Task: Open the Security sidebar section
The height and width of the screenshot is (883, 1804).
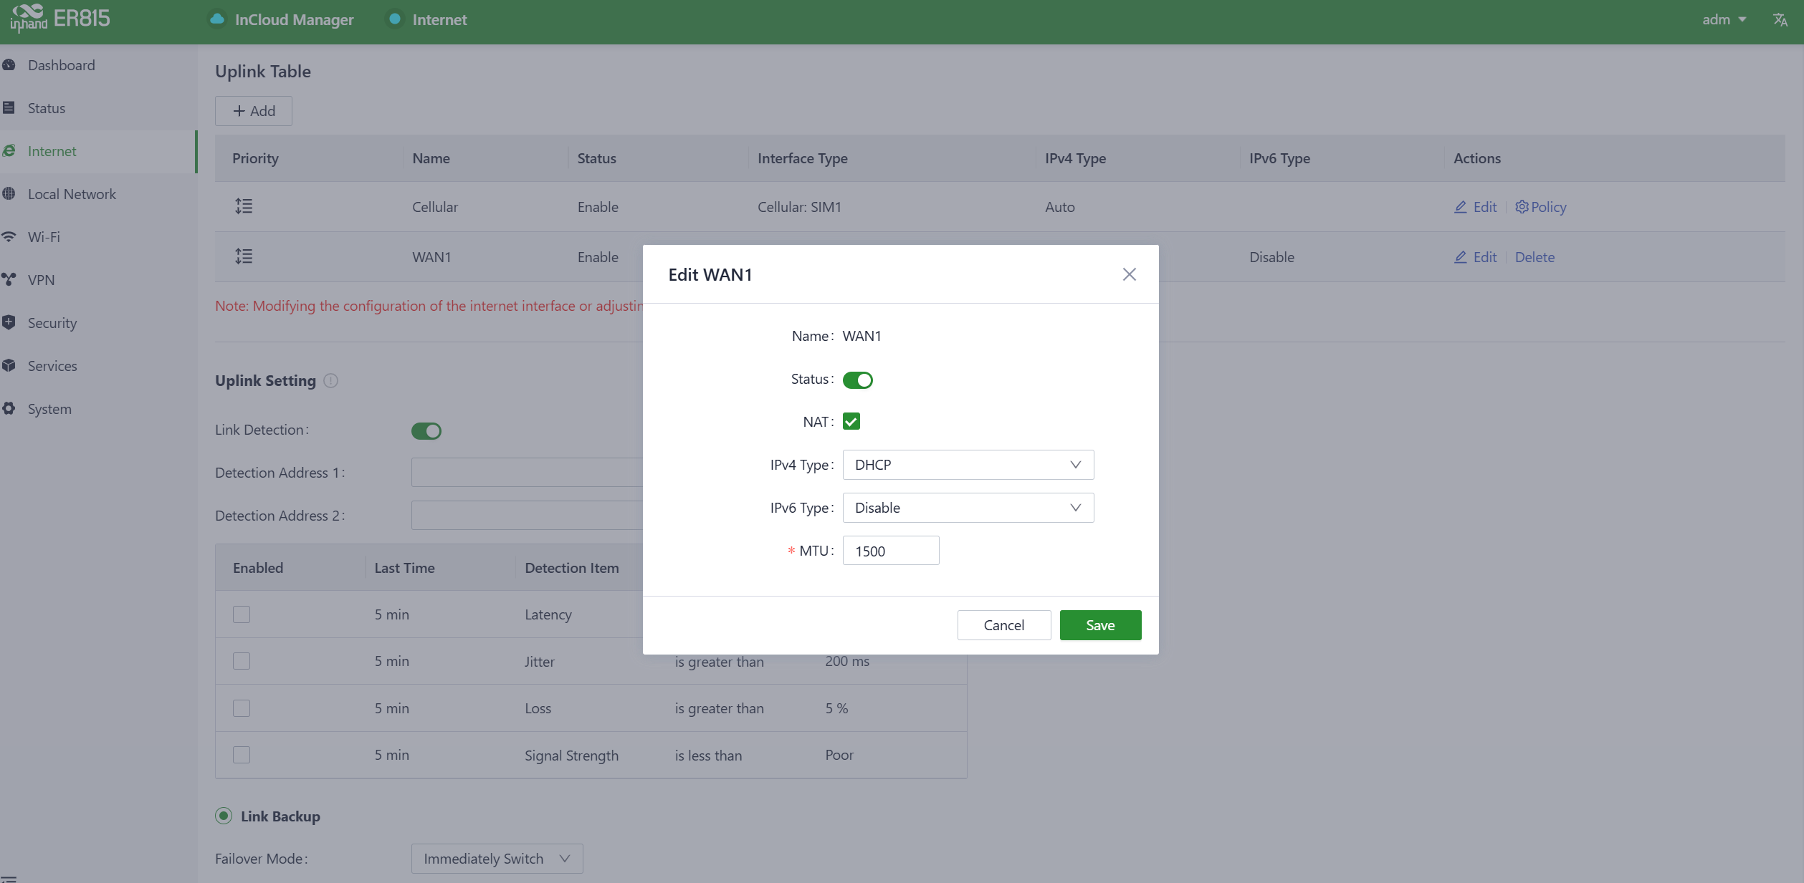Action: point(52,323)
